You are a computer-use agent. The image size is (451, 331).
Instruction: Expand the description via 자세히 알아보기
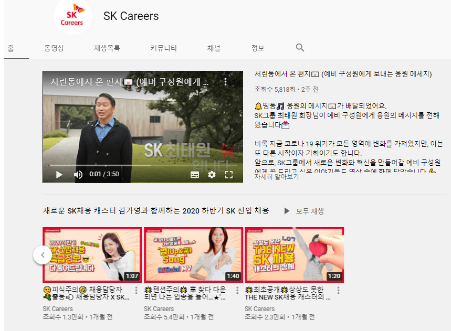coord(276,177)
